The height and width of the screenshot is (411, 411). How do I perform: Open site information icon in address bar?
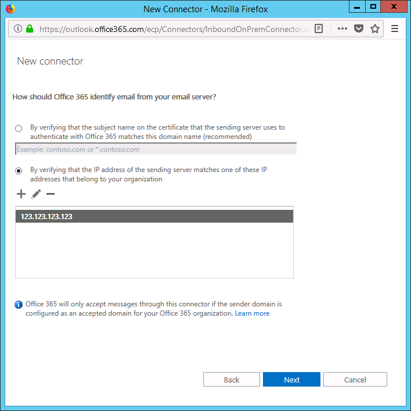point(18,28)
